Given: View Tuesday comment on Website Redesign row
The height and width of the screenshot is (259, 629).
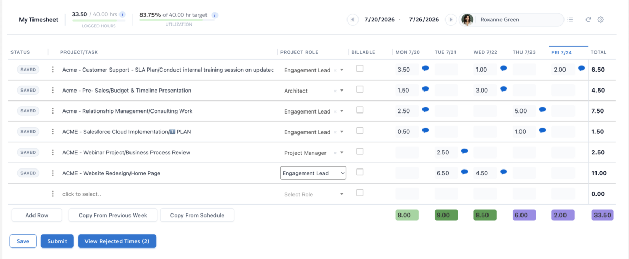Looking at the screenshot, I should [464, 172].
